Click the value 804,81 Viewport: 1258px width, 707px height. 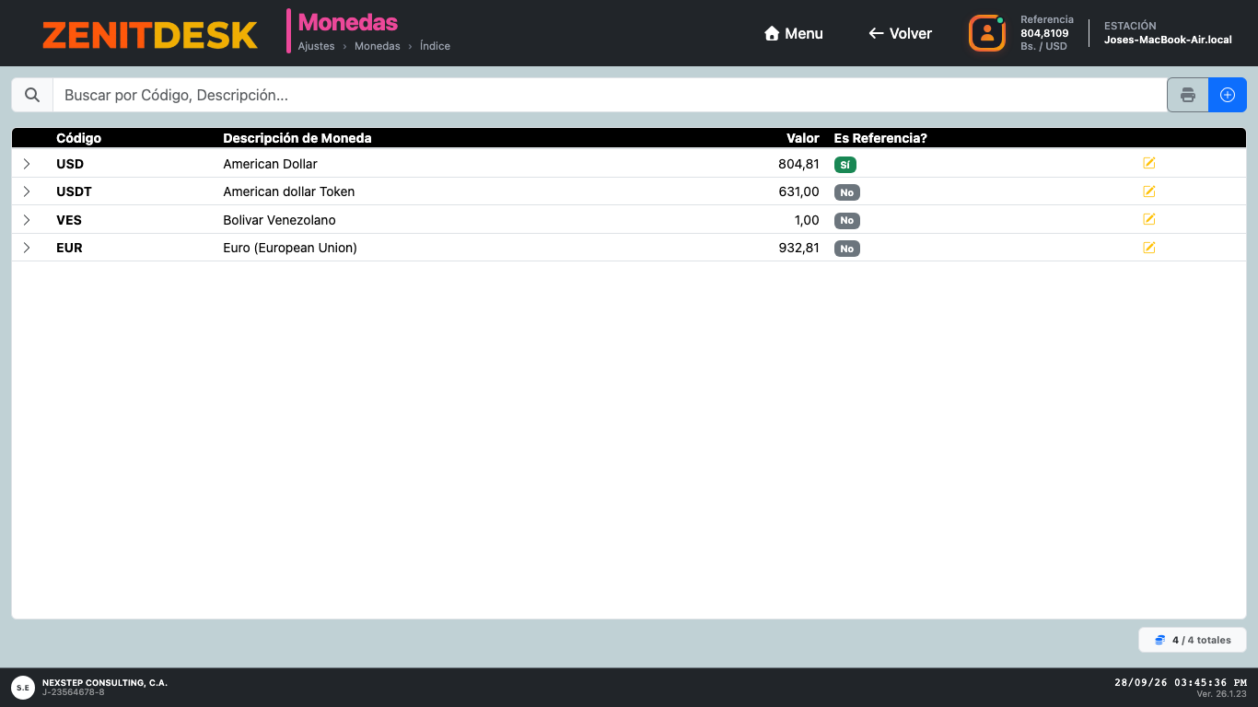[798, 164]
